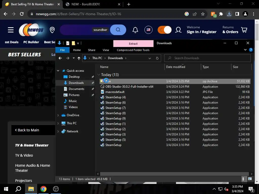Click the Newegg logo
The width and height of the screenshot is (259, 194).
[x=32, y=30]
